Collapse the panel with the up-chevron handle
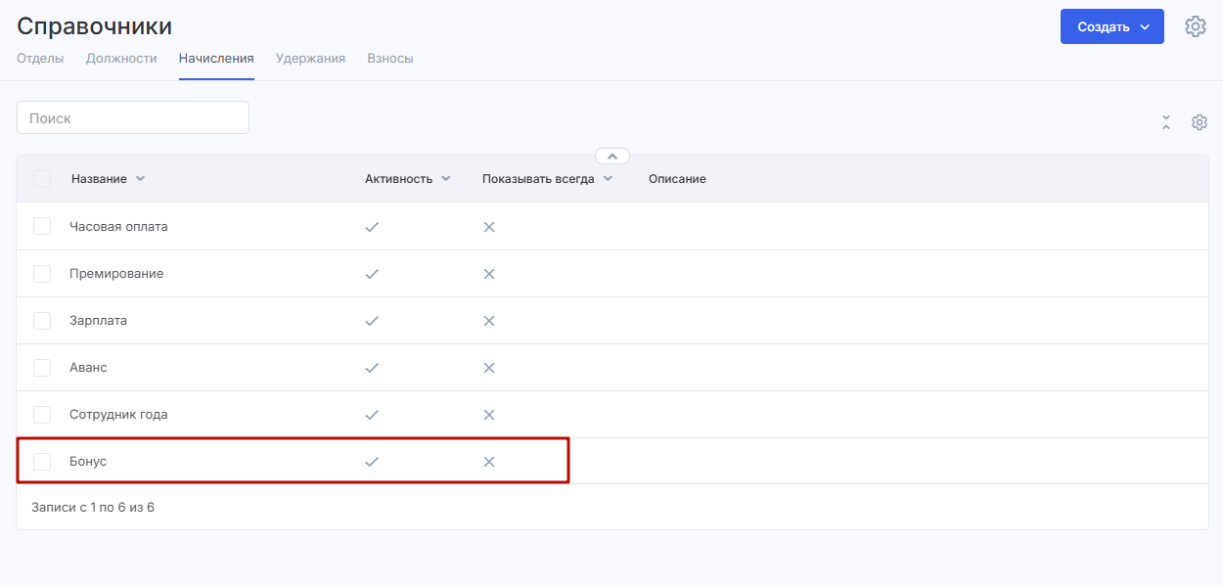The height and width of the screenshot is (585, 1223). point(611,156)
